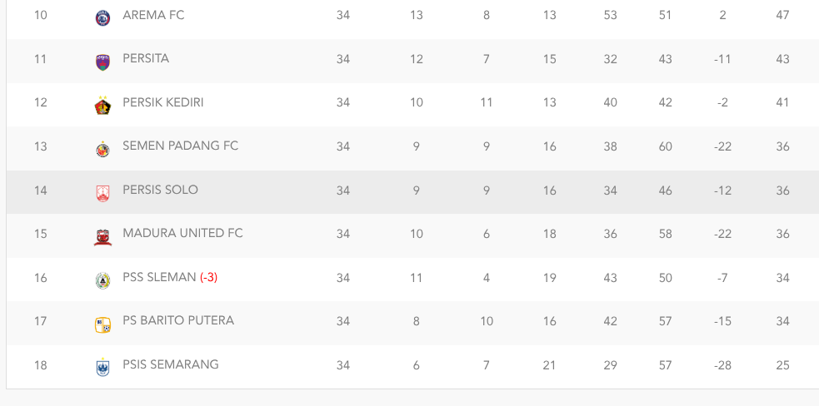
Task: Select the PSIS SEMARANG team name
Action: tap(171, 364)
